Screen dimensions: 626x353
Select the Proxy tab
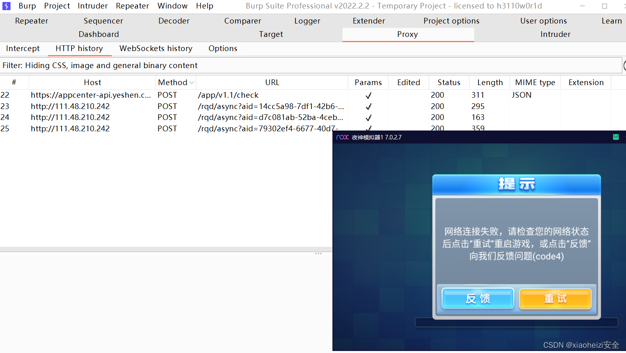click(x=408, y=34)
